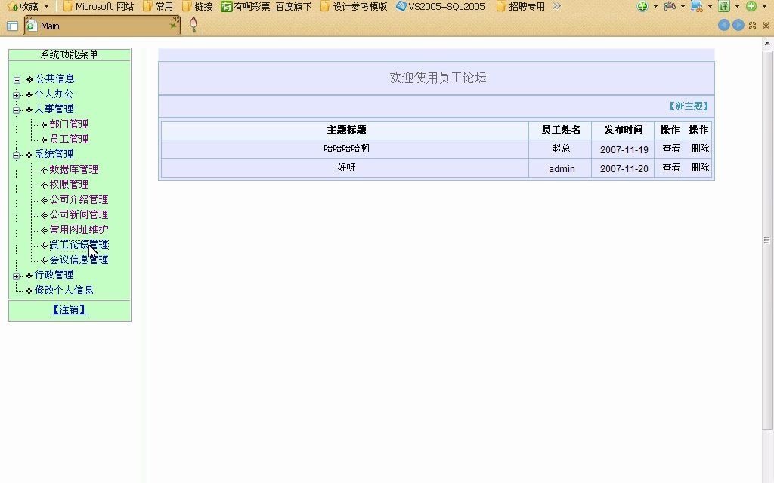Click the gamepad icon in the toolbar
This screenshot has height=483, width=774.
click(x=669, y=6)
